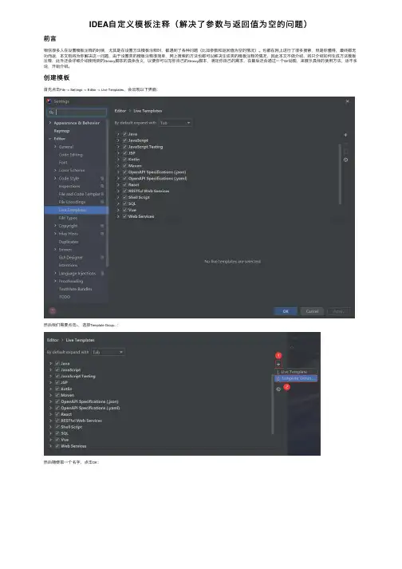Uncheck the Kotlin checkbox in Settings dialog
The height and width of the screenshot is (569, 402).
tap(124, 160)
